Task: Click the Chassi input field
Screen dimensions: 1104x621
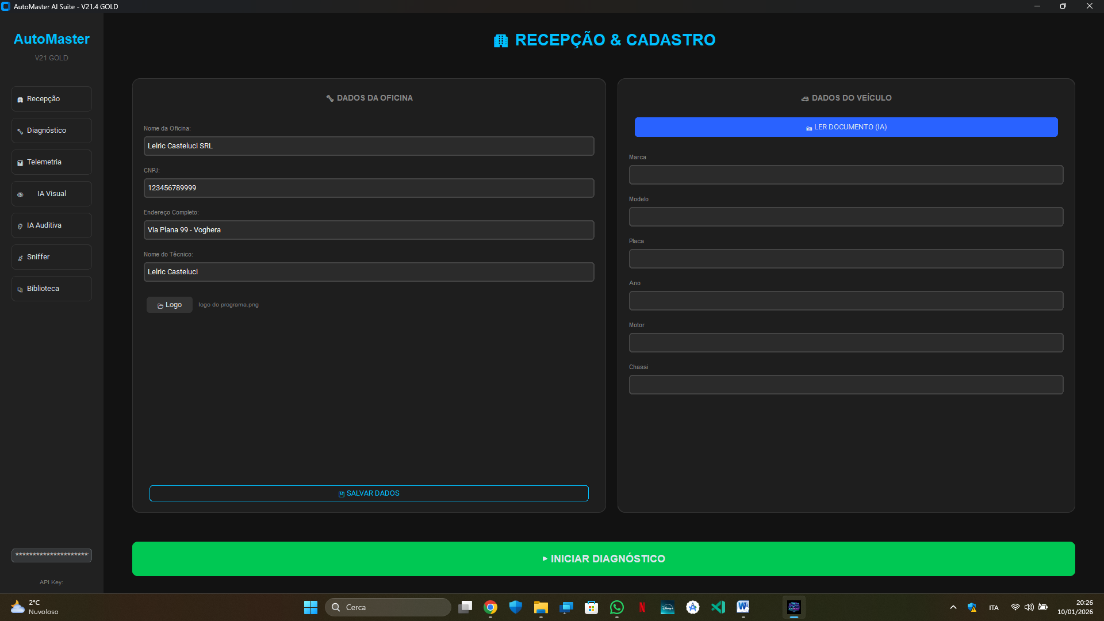Action: [846, 384]
